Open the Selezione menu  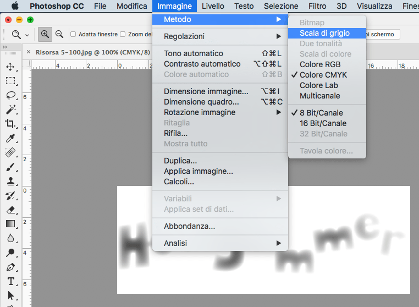(281, 6)
